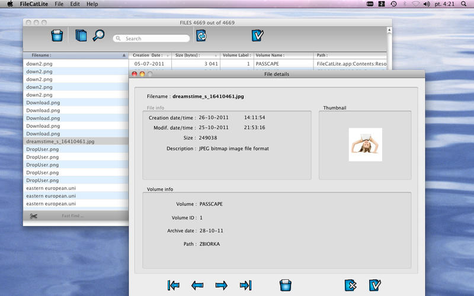The image size is (474, 296).
Task: Open the Edit menu
Action: (x=75, y=4)
